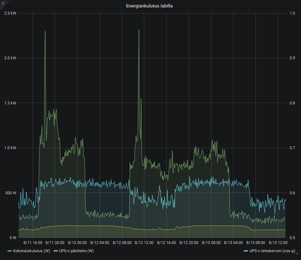Click the '1.5 kW' left axis label

(x=10, y=103)
